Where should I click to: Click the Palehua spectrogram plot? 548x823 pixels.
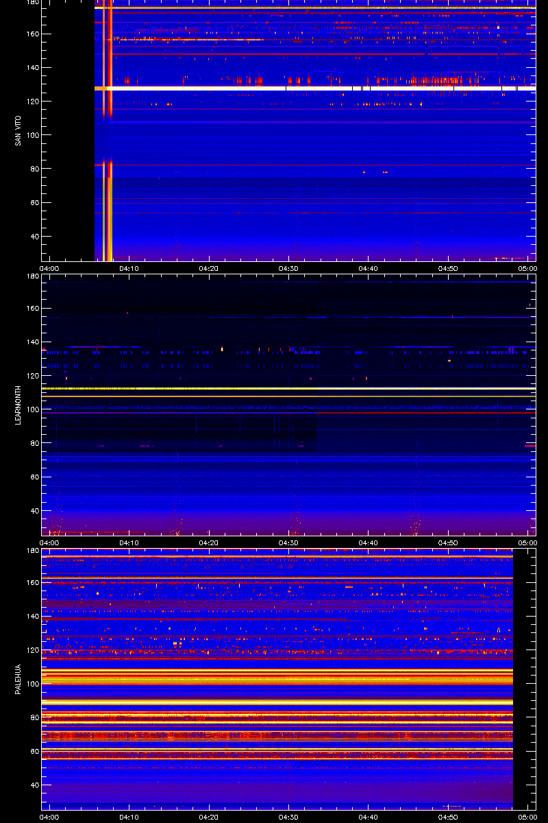coord(288,679)
